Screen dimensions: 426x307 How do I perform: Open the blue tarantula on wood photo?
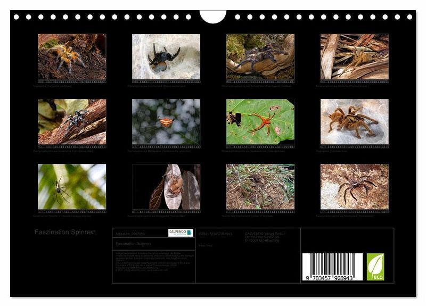pos(260,56)
